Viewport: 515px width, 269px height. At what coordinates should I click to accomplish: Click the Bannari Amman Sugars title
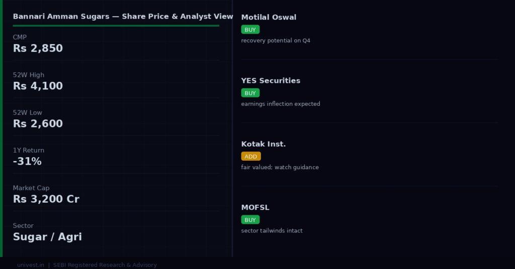tap(123, 17)
